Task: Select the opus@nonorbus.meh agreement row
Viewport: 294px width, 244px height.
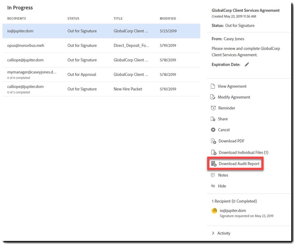Action: tap(101, 45)
